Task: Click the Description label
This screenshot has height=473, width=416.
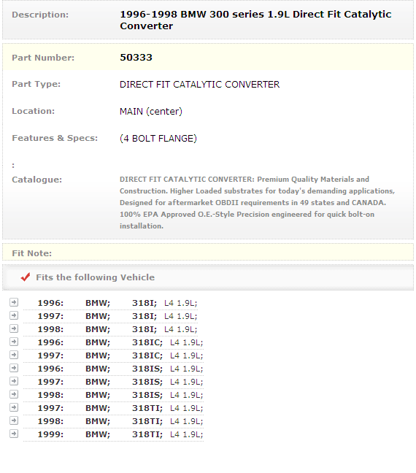Action: coord(40,15)
